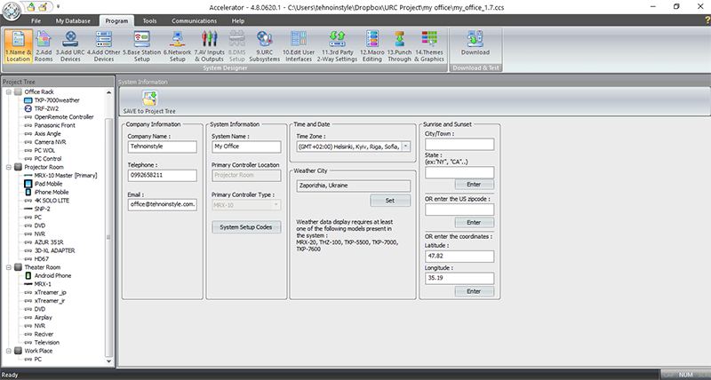
Task: Click SAVE to Project Tree icon
Action: click(x=149, y=103)
